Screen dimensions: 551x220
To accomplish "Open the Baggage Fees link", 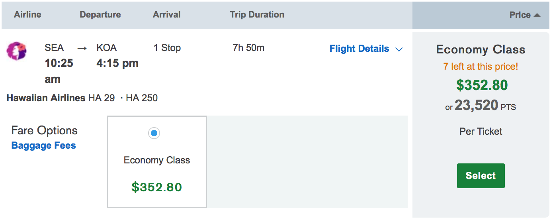I will pos(43,145).
